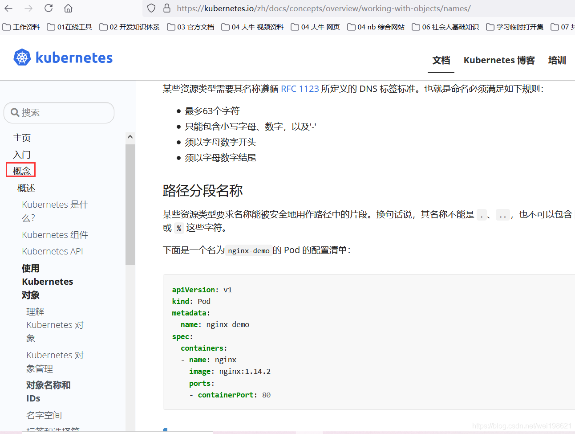Select the 文档 navigation tab
The width and height of the screenshot is (575, 434).
441,60
